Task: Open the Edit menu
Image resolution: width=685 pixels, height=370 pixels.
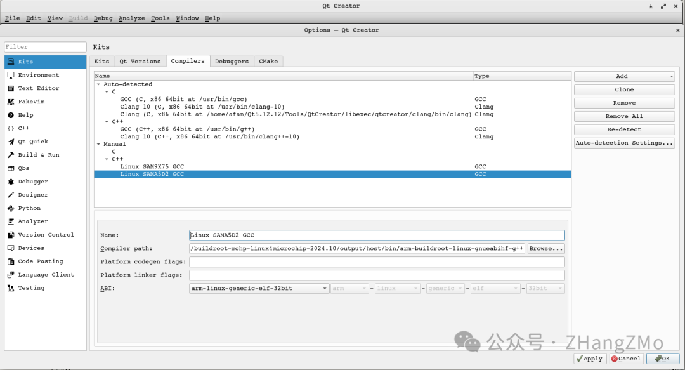Action: pyautogui.click(x=33, y=18)
